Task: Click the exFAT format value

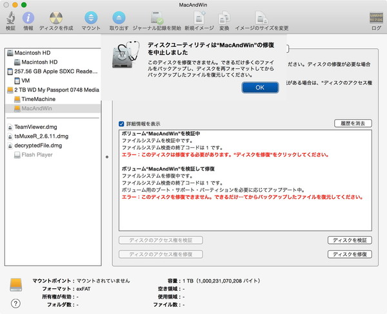Action: 83,289
